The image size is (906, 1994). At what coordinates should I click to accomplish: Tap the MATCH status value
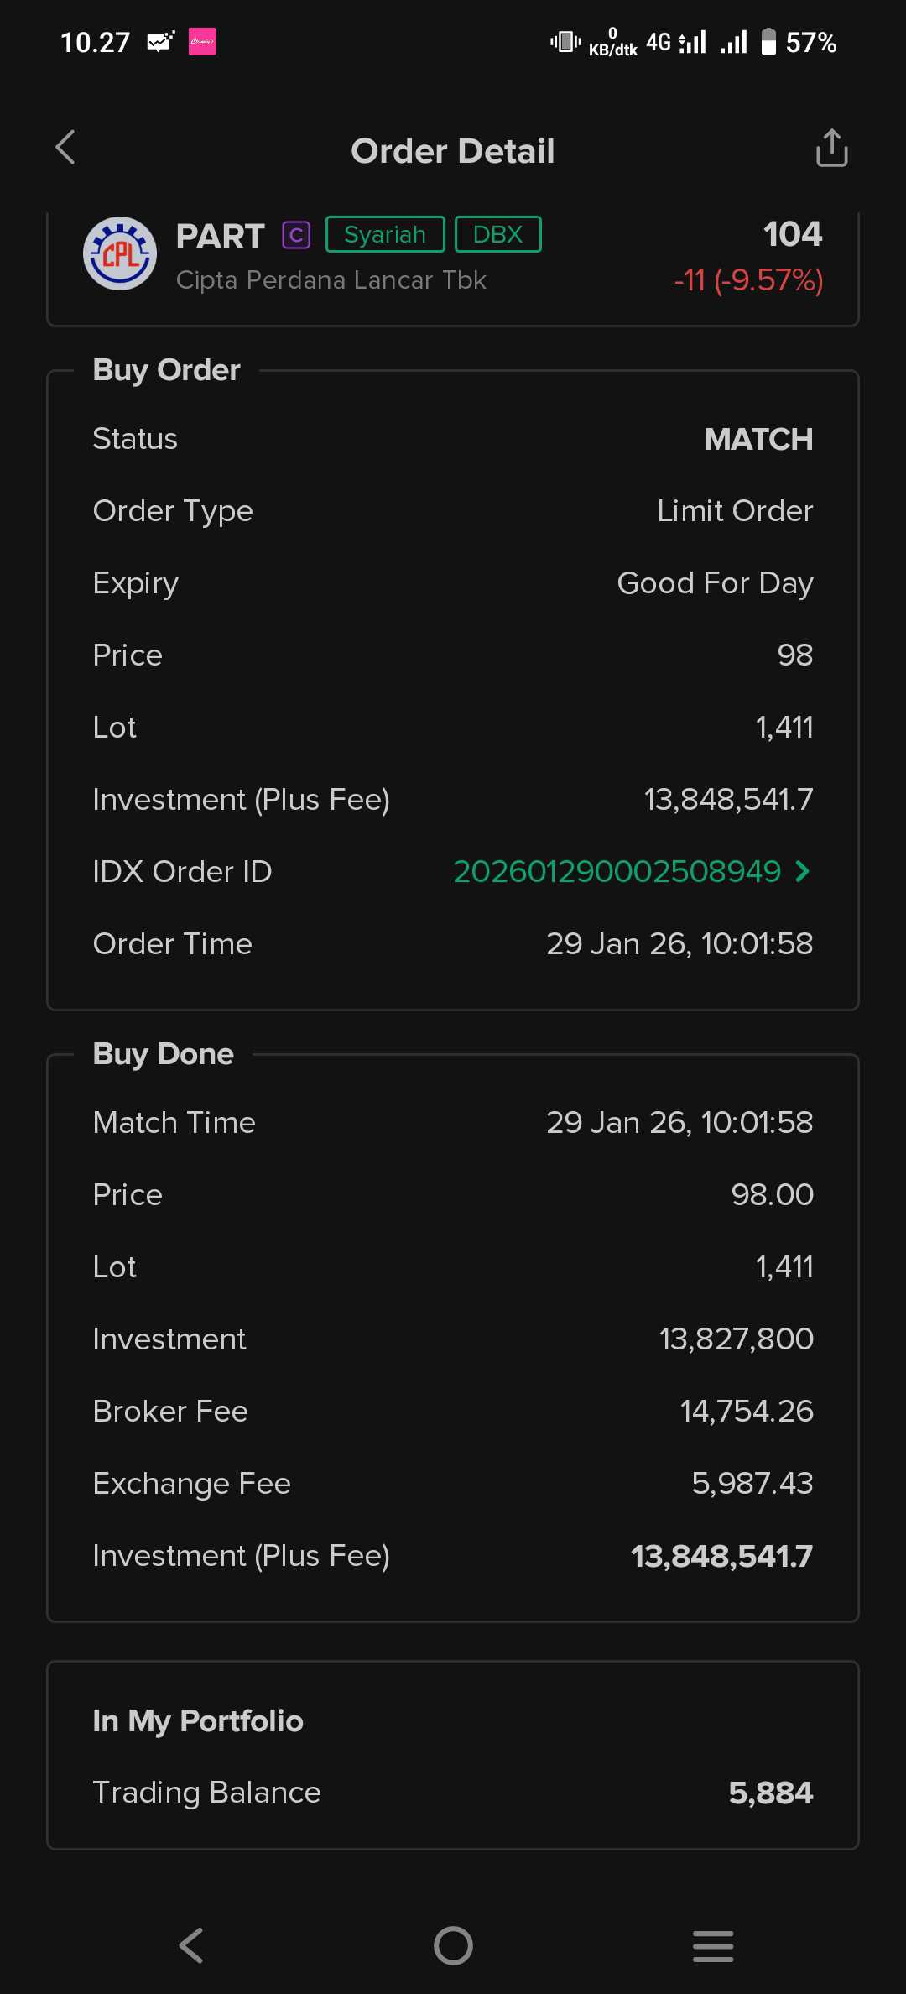758,439
